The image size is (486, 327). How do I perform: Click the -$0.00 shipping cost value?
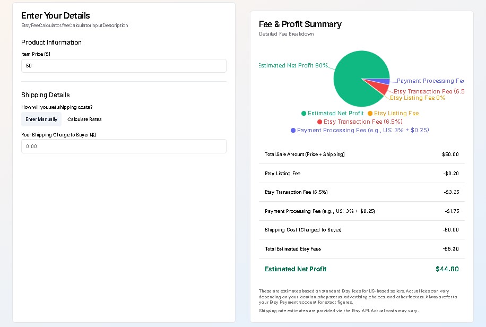[450, 230]
